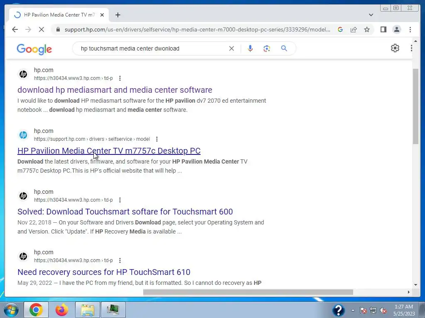Screen dimensions: 425x318
Task: Open Chrome three-dot menu
Action: click(x=410, y=29)
